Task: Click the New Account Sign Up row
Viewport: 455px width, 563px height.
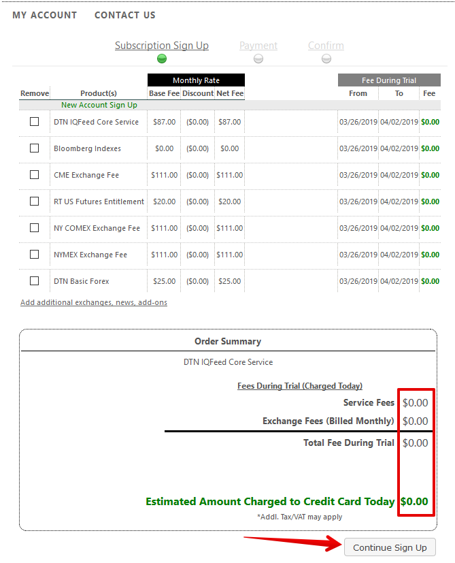Action: tap(99, 106)
